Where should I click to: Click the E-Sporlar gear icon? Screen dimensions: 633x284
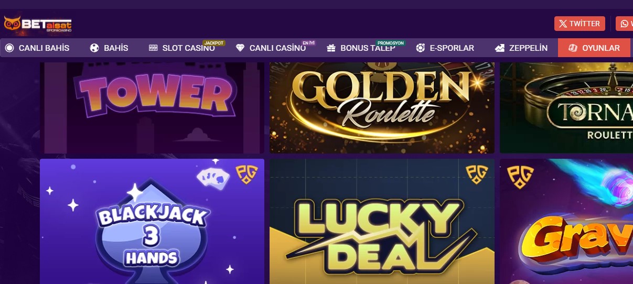(421, 48)
